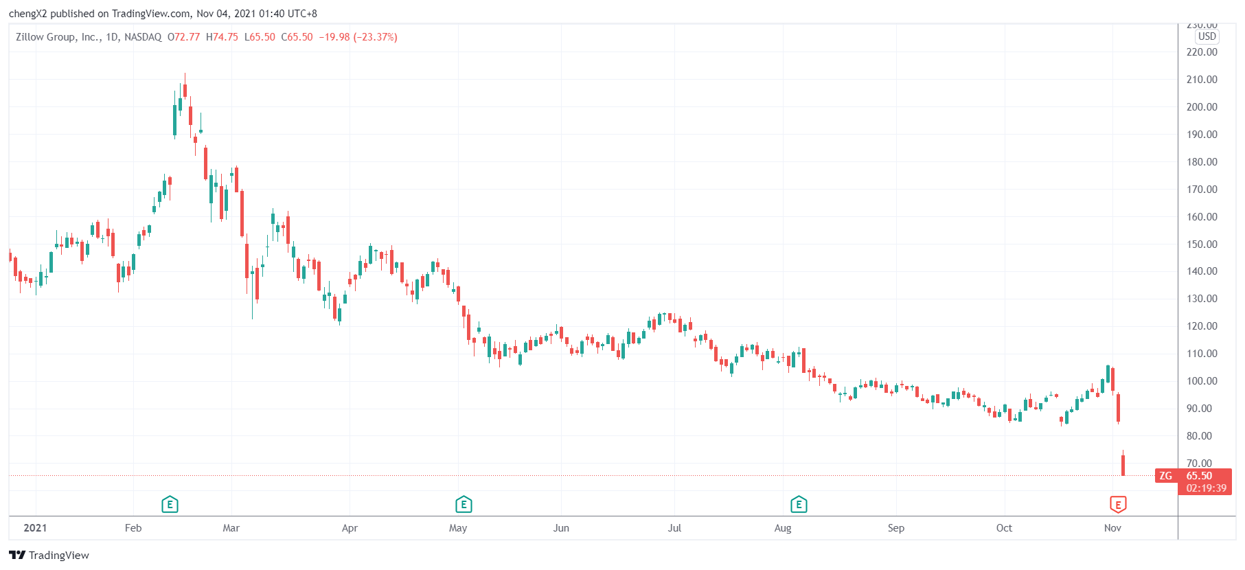Click the chengX2 publisher header text
This screenshot has width=1245, height=570.
pos(27,14)
